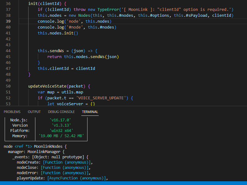This screenshot has width=247, height=185.
Task: Click the 'Node.js:' label in terminal table
Action: (19, 120)
